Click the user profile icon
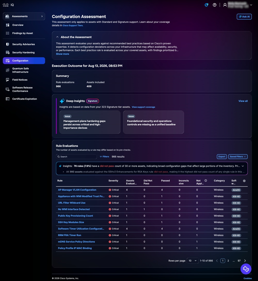258x281 pixels. 225,5
